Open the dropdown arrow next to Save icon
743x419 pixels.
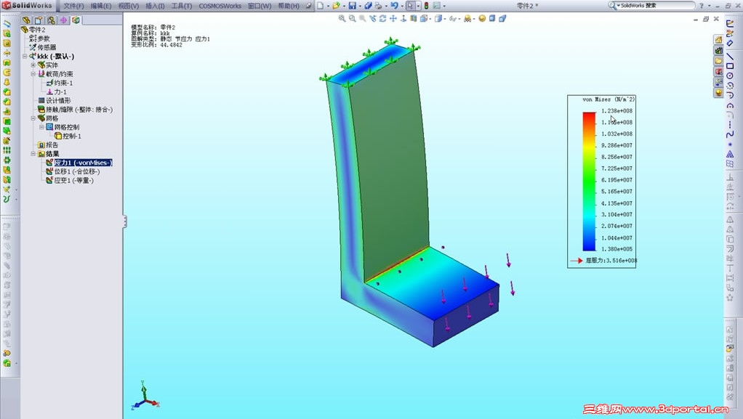click(360, 6)
